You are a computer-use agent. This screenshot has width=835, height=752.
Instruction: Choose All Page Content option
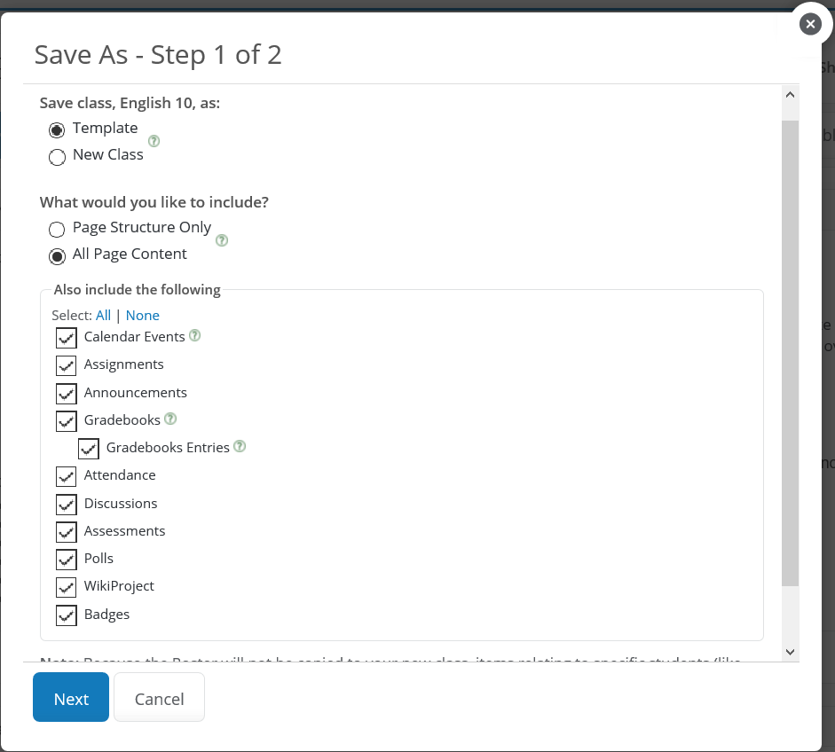[x=57, y=256]
